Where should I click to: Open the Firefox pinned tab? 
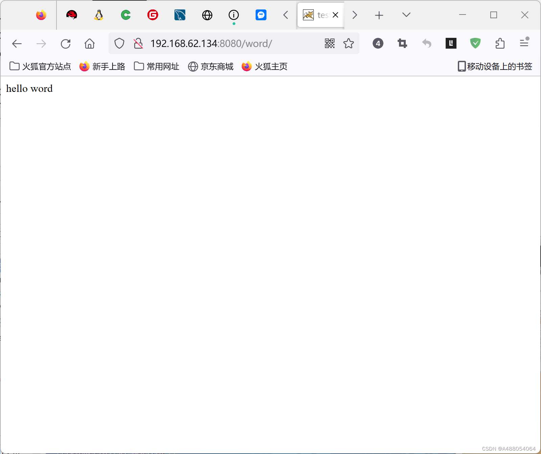[41, 15]
